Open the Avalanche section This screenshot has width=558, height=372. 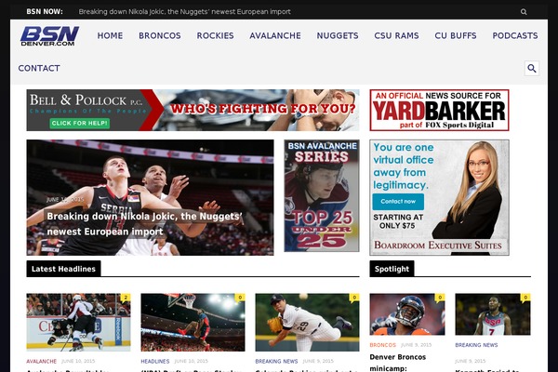[x=275, y=35]
